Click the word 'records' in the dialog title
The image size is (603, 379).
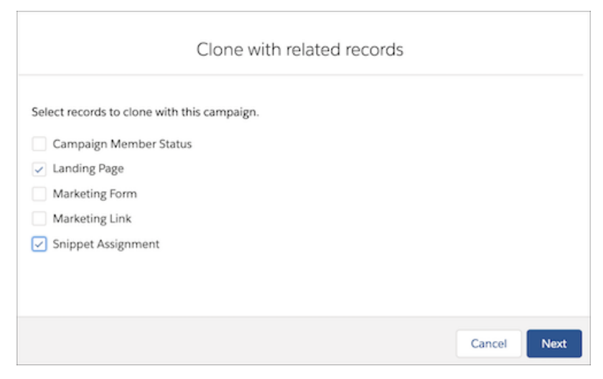374,50
